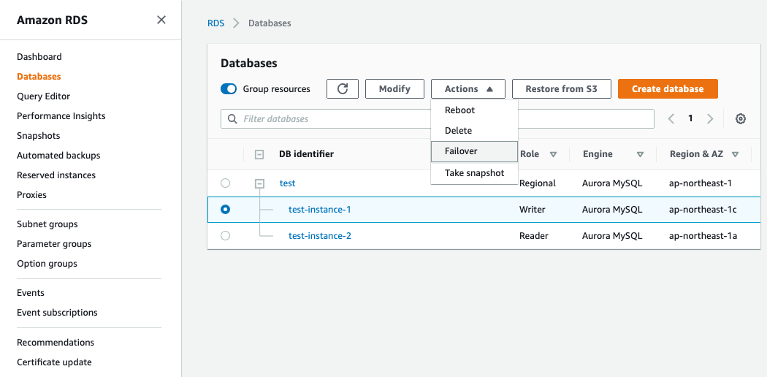Choose Delete from the Actions menu
Viewport: 767px width, 377px height.
click(474, 131)
